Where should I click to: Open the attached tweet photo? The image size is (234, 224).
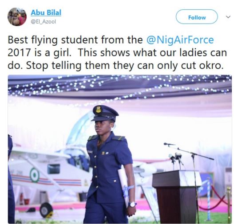pos(120,149)
